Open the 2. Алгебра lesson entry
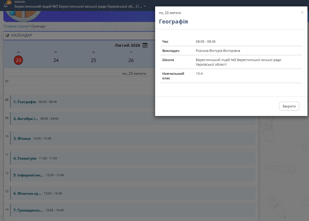 point(26,119)
